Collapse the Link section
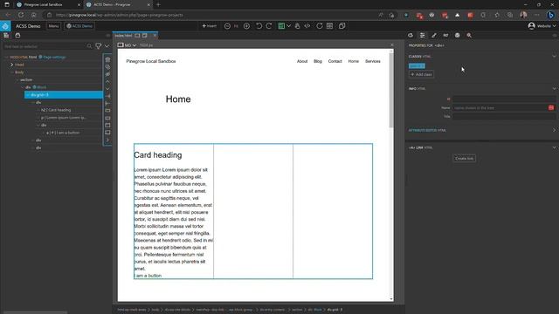This screenshot has height=314, width=559. (x=554, y=147)
